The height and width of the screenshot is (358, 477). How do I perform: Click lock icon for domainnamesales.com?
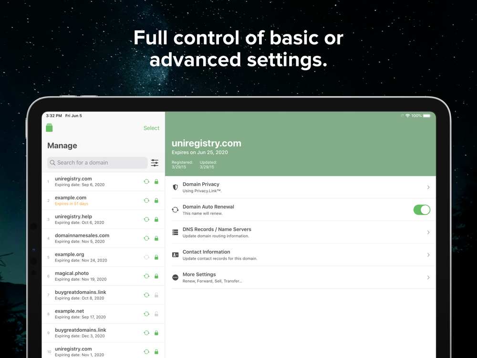pos(156,238)
